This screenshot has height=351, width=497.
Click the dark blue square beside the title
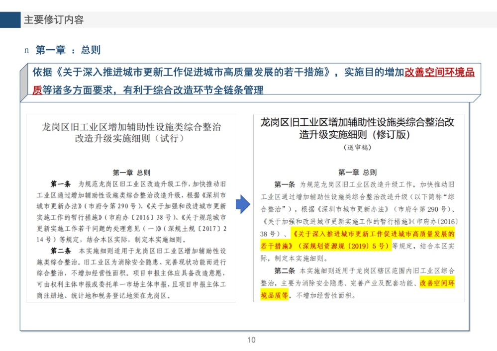pos(10,20)
